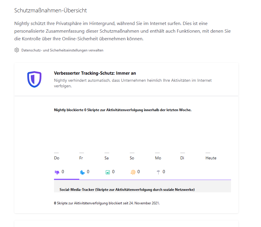The width and height of the screenshot is (261, 227).
Task: Click the 'So' day label in graph
Action: point(132,158)
